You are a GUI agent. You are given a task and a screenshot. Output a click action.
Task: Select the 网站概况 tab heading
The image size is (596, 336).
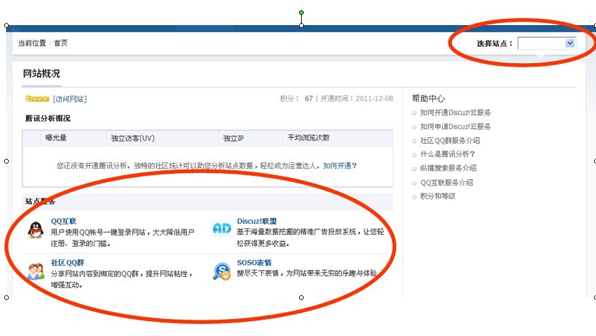click(x=41, y=74)
